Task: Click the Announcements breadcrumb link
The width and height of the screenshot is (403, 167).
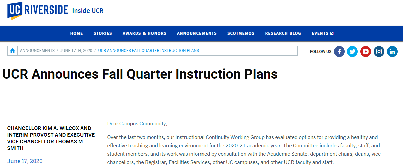Action: pos(37,51)
